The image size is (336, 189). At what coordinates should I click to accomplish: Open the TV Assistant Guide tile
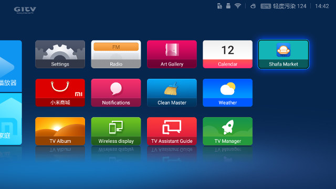172,131
